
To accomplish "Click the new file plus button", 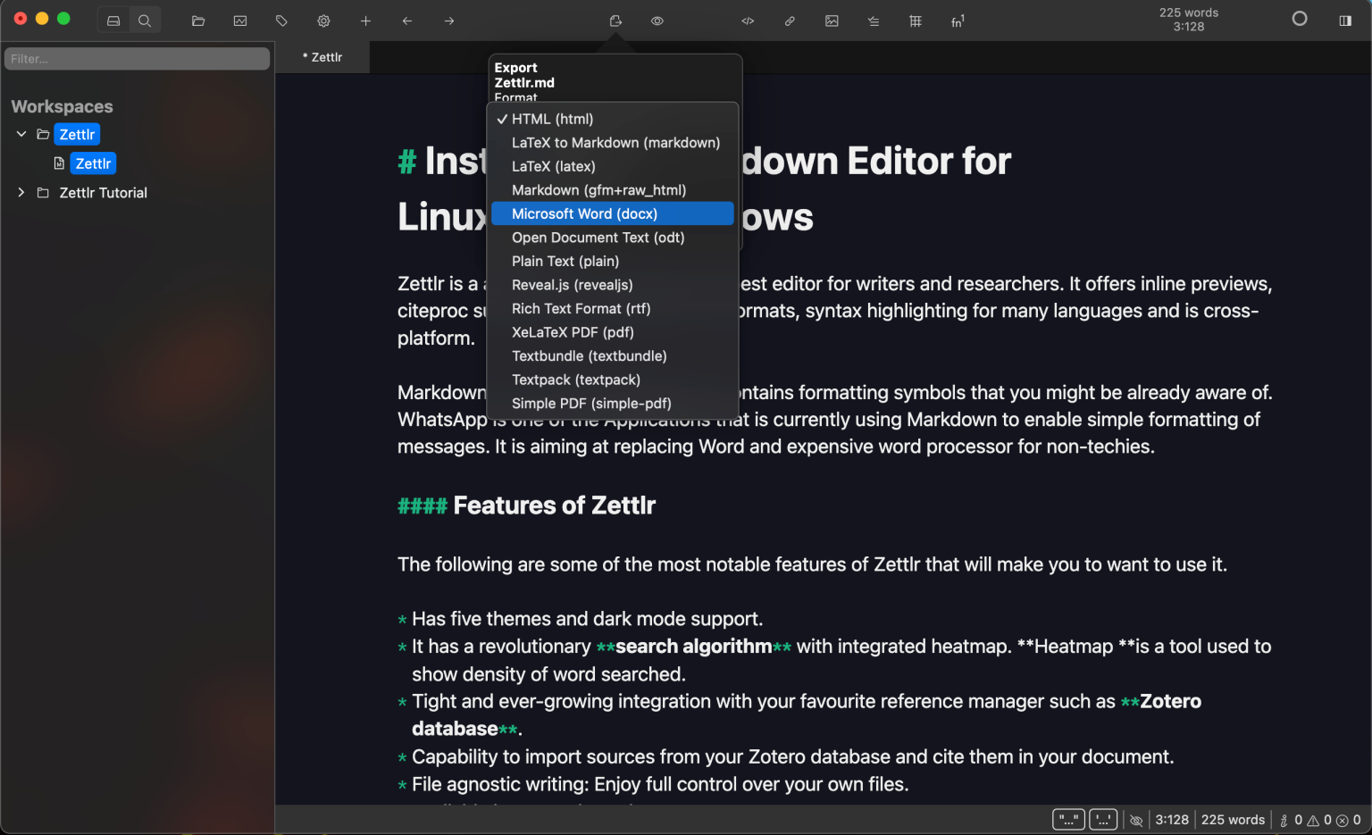I will pyautogui.click(x=365, y=21).
